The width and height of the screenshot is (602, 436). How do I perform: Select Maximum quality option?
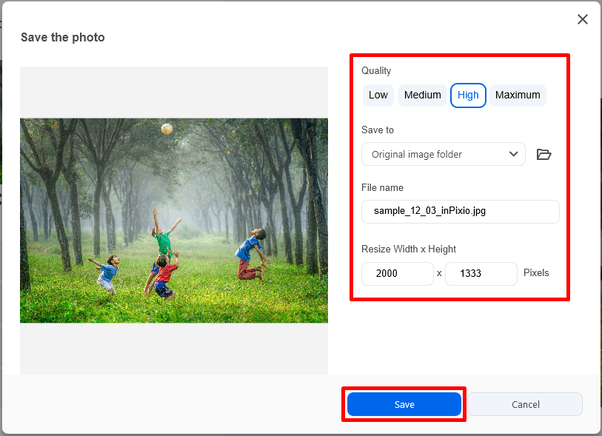(518, 95)
